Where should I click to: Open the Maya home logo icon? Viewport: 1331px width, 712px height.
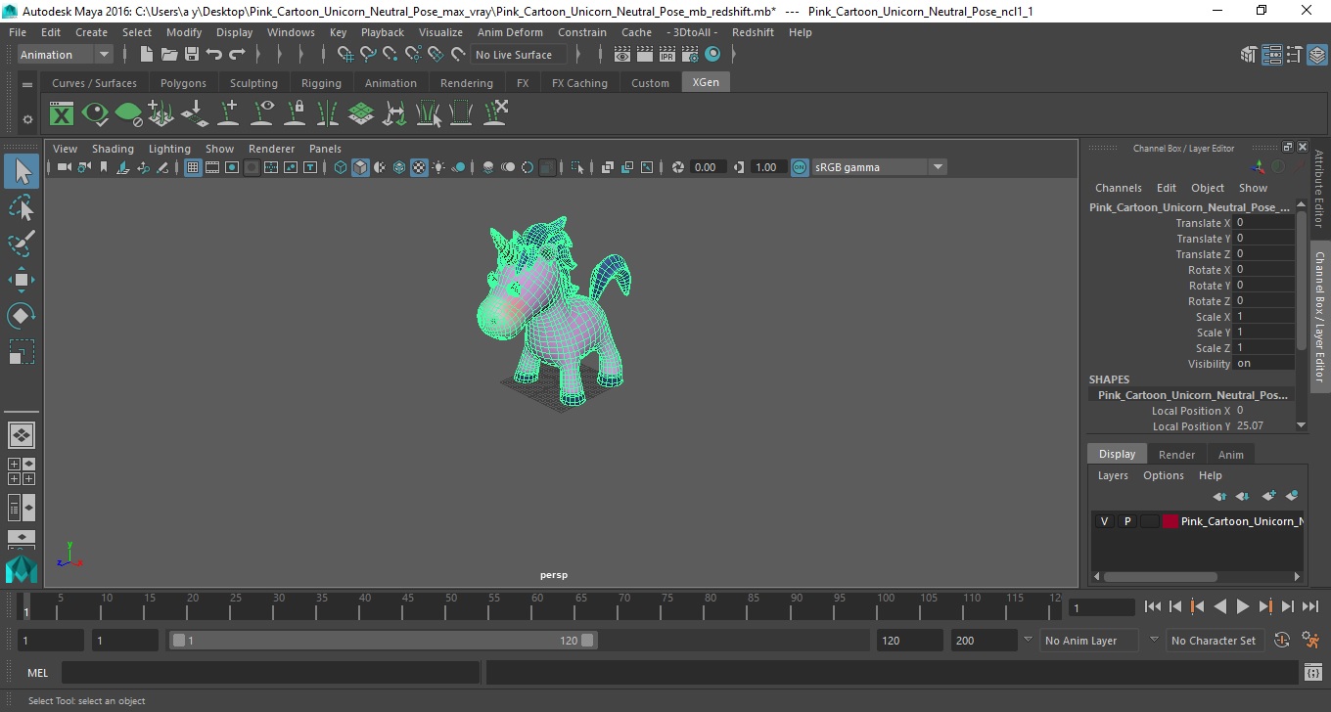(22, 569)
